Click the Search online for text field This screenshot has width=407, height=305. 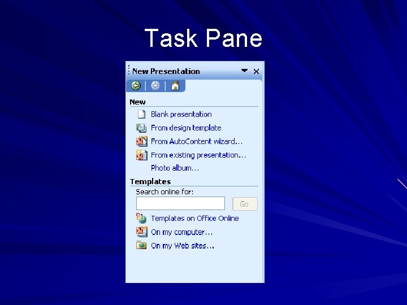(x=180, y=203)
